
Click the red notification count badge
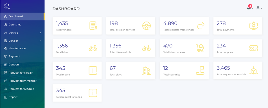tap(250, 6)
